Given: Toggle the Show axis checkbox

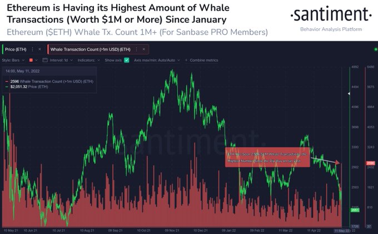Looking at the screenshot, I should point(127,59).
